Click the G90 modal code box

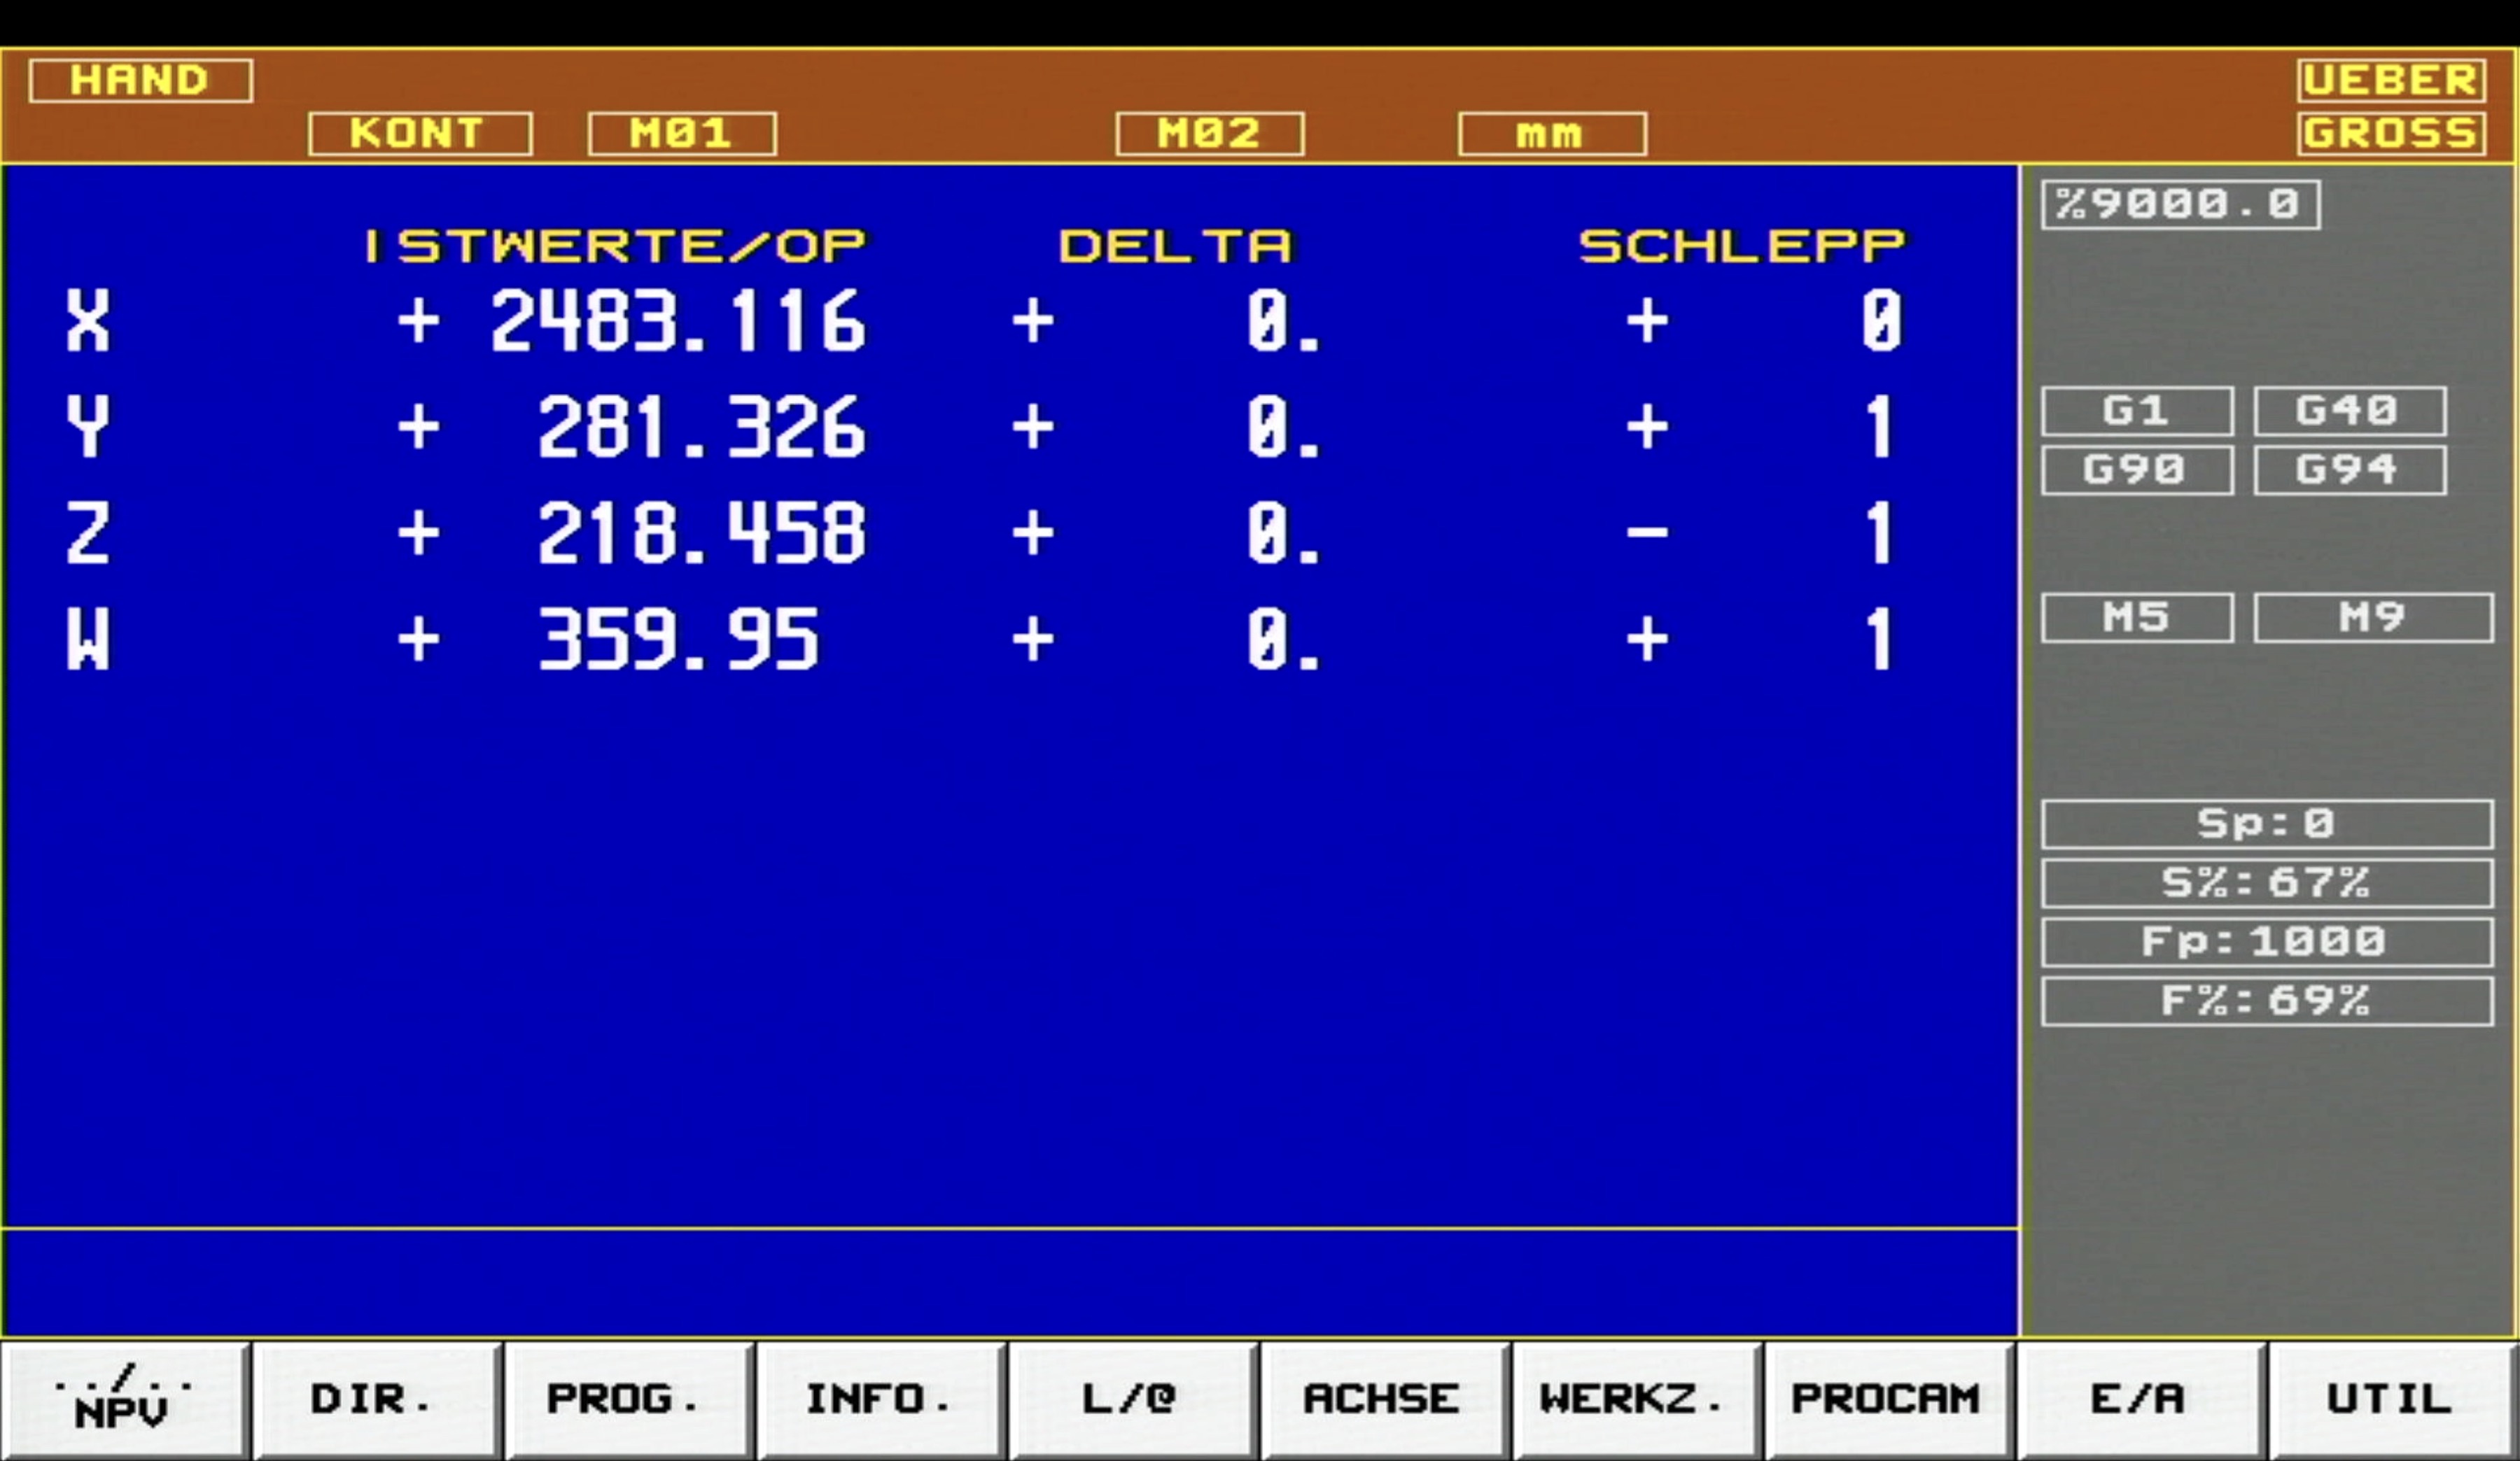(2137, 470)
